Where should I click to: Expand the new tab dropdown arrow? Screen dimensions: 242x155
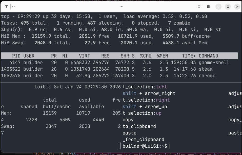(x=13, y=7)
